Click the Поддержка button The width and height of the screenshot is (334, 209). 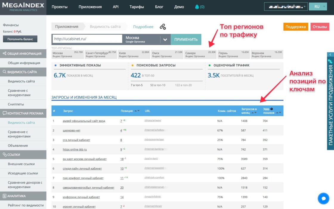coord(296,27)
